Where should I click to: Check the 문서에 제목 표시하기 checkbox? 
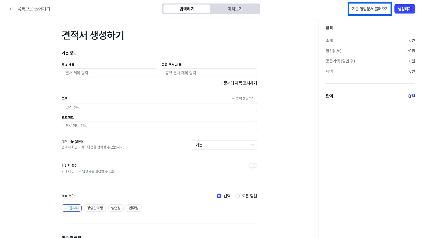(219, 83)
